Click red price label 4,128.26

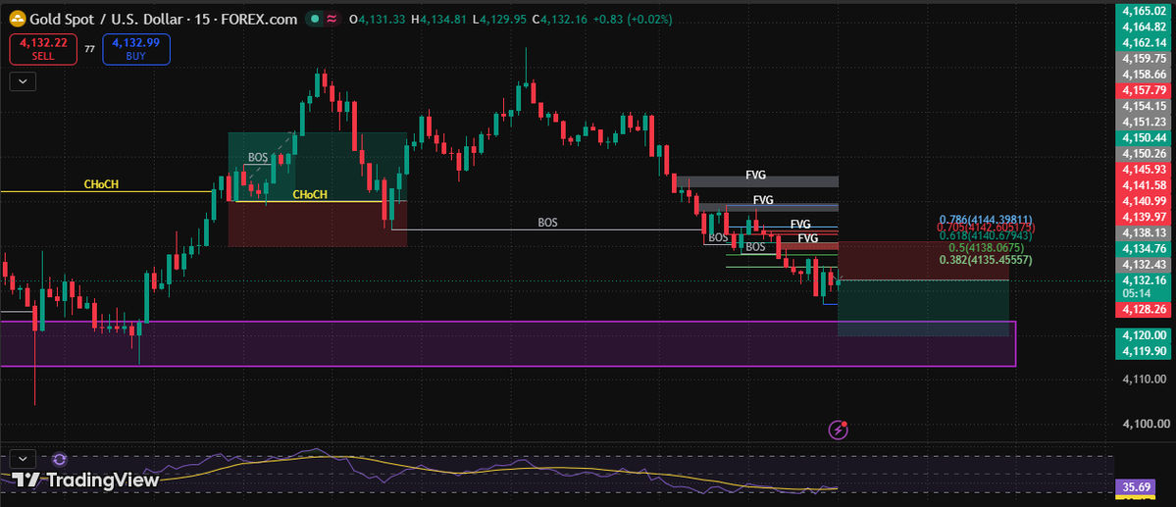[x=1144, y=309]
